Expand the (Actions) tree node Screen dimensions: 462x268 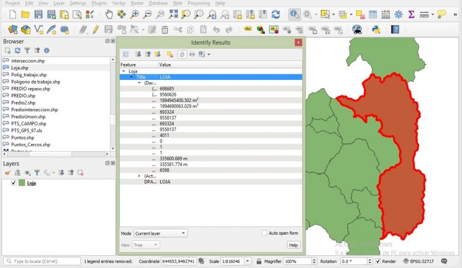(x=139, y=176)
